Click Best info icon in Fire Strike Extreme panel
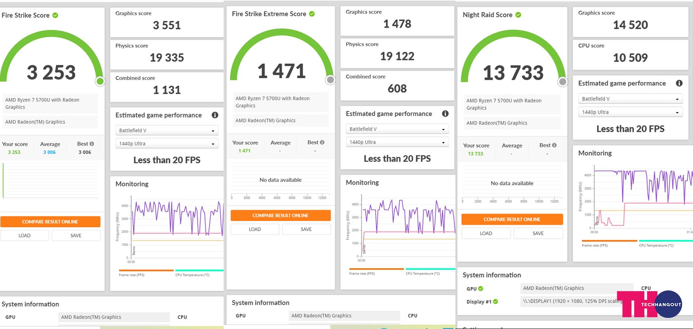The image size is (693, 329). [x=322, y=142]
